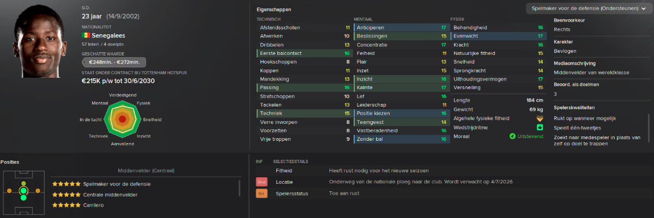This screenshot has width=654, height=218.
Task: Click the red Ond status badge
Action: tap(262, 182)
